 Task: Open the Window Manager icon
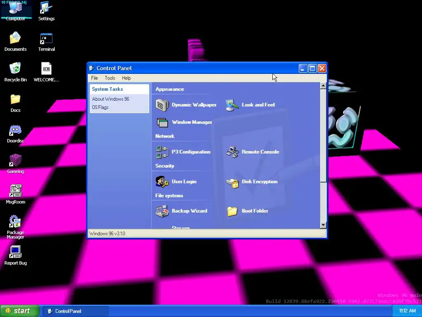point(162,122)
